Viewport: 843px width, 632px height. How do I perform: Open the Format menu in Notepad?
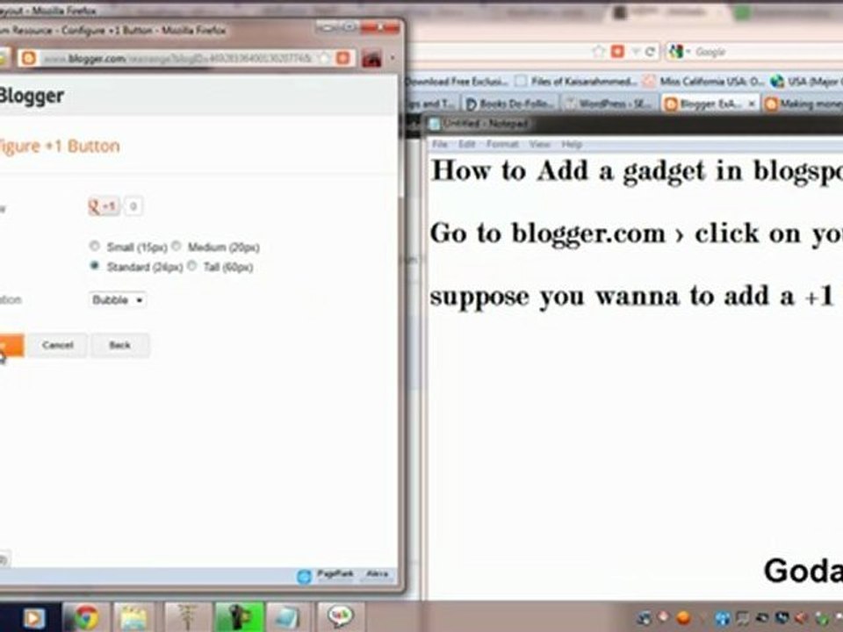[x=502, y=145]
